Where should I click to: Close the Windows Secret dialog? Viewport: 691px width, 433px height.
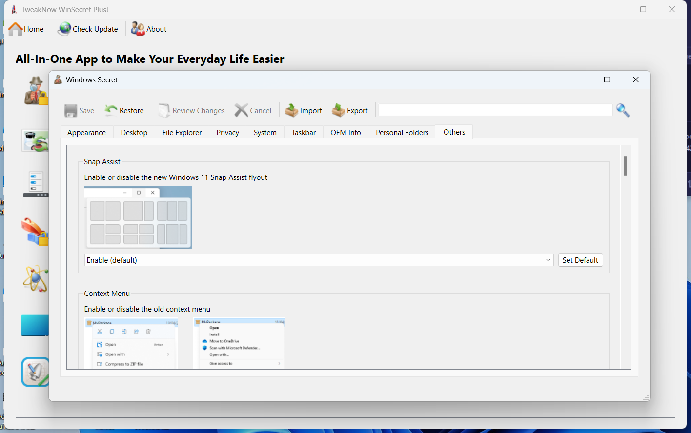[635, 79]
